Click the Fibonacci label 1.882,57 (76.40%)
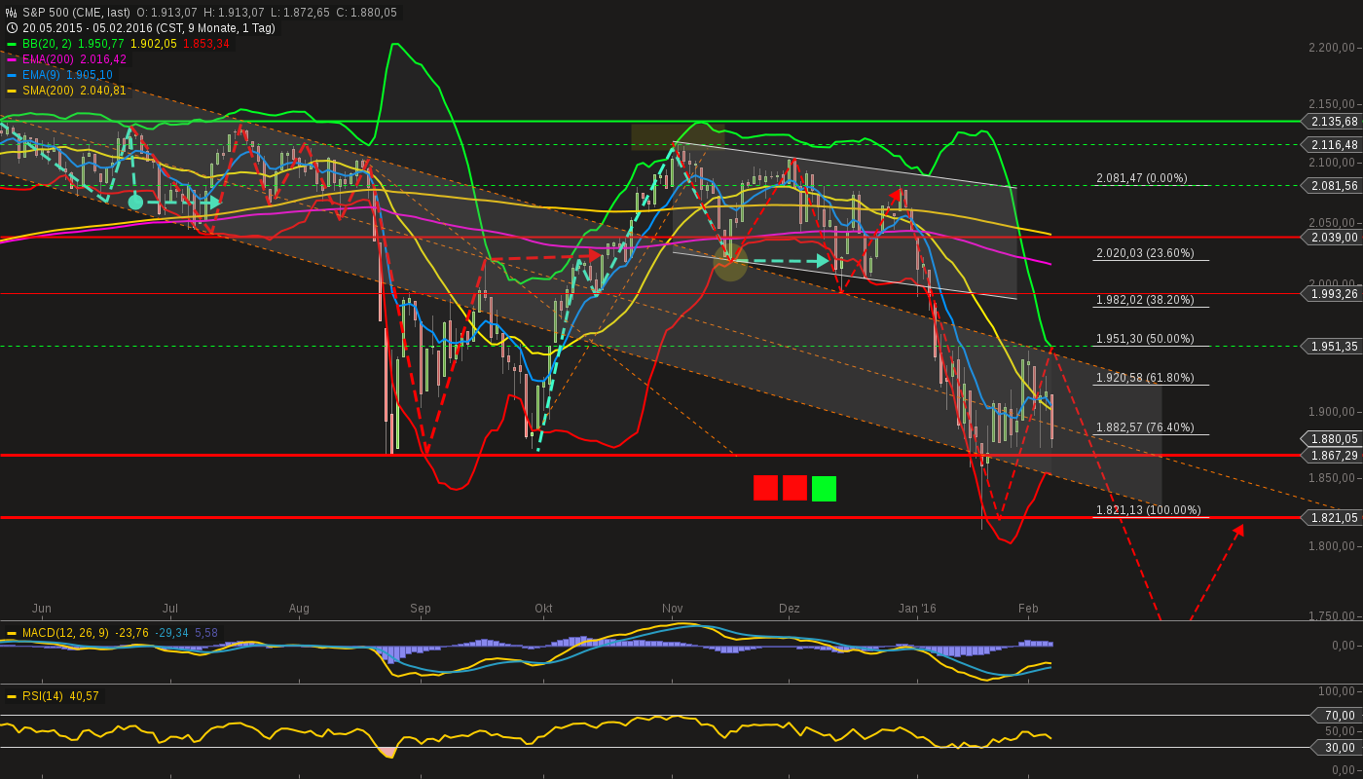1363x779 pixels. (1145, 427)
